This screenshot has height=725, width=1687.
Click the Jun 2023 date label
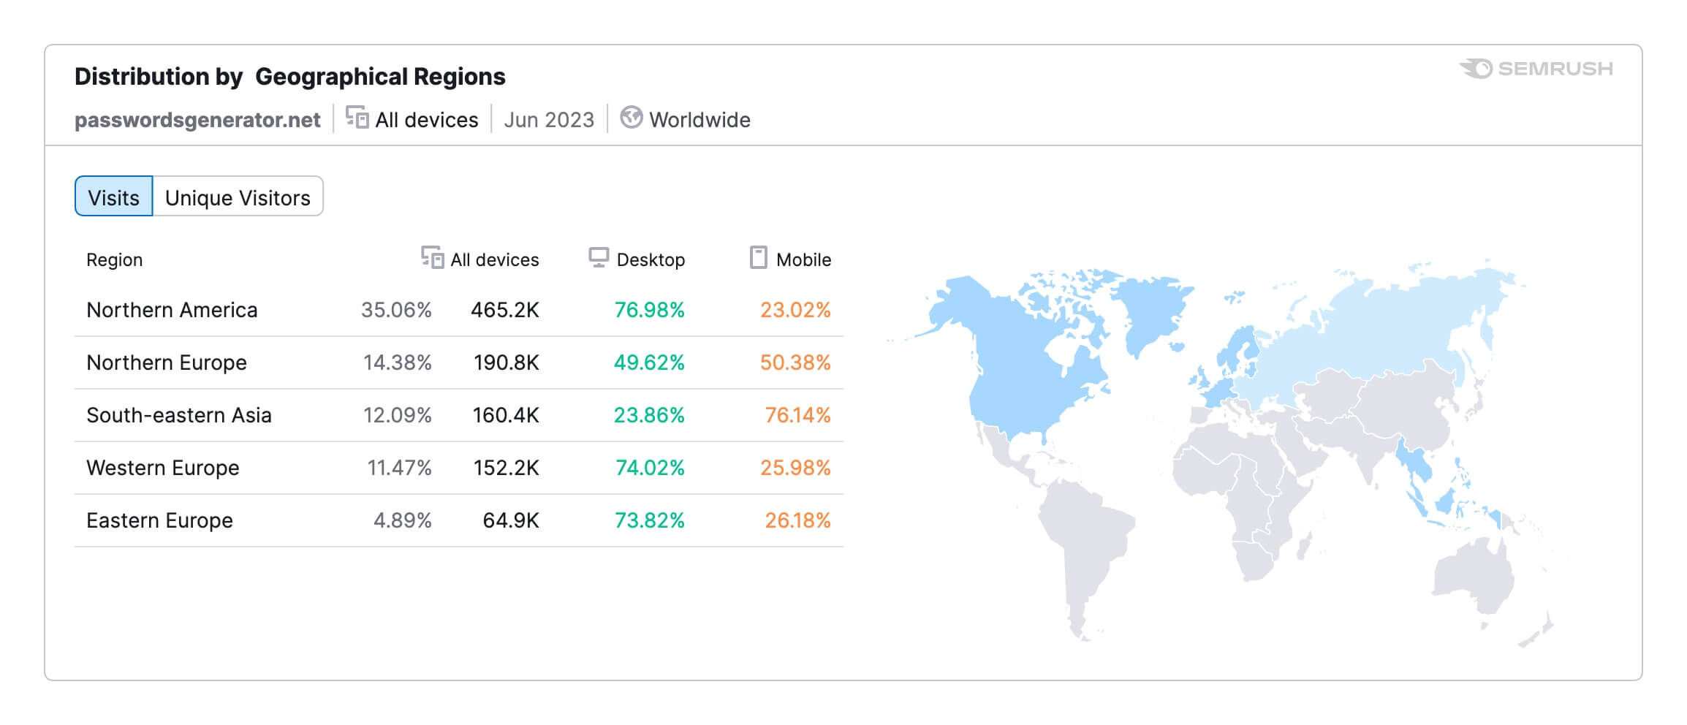(549, 120)
